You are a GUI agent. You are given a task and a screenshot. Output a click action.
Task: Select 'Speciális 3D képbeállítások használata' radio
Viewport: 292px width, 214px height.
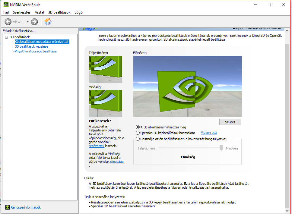click(x=138, y=133)
